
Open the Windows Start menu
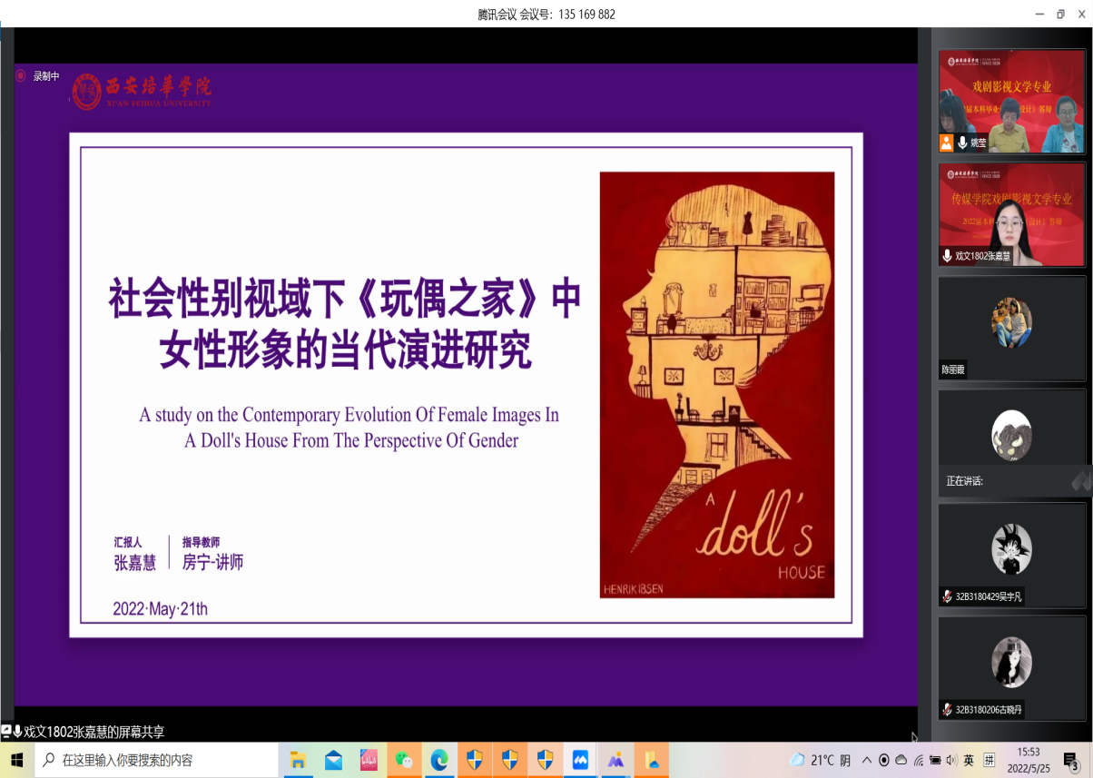(16, 760)
